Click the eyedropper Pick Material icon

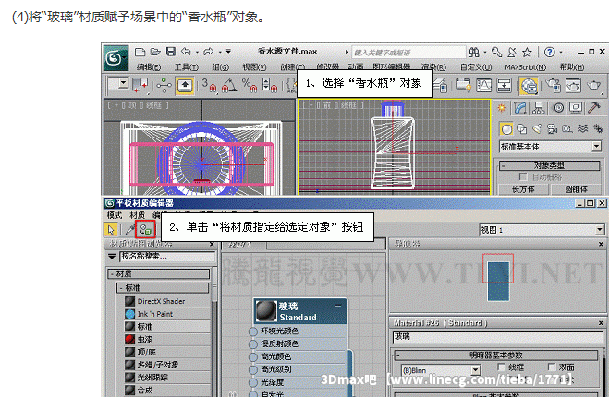129,229
